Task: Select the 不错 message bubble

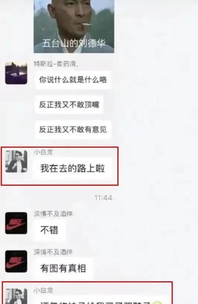Action: (x=49, y=230)
